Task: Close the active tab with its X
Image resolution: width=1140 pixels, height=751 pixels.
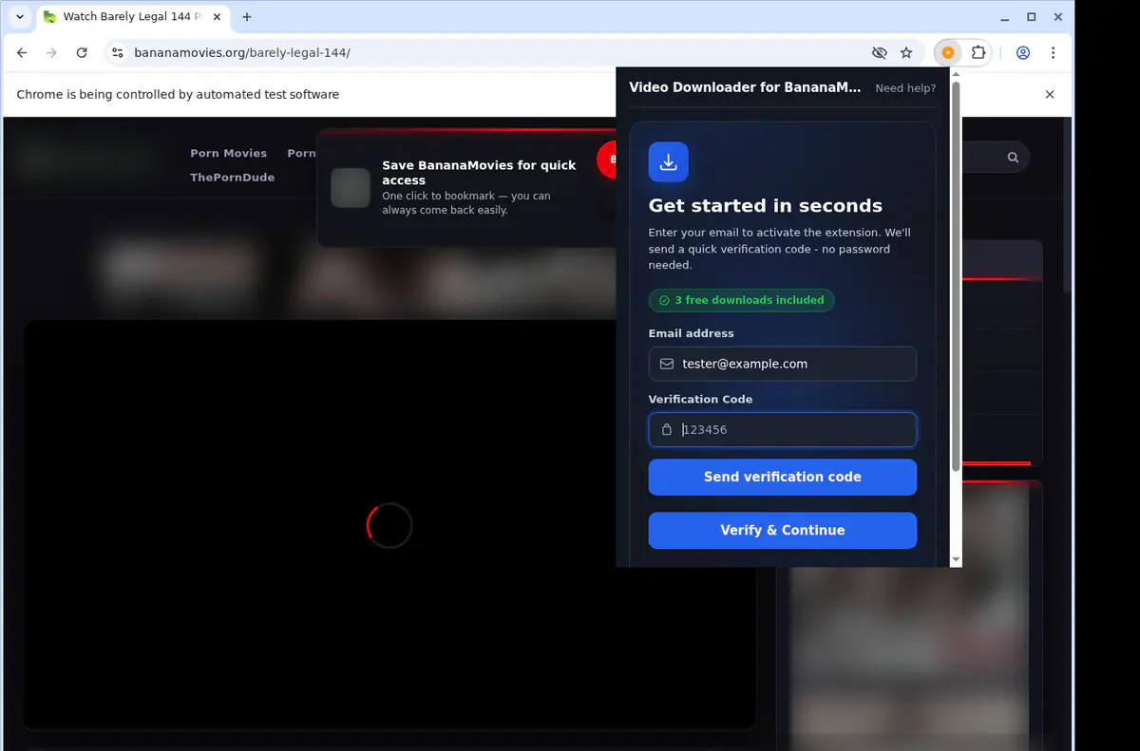Action: (216, 17)
